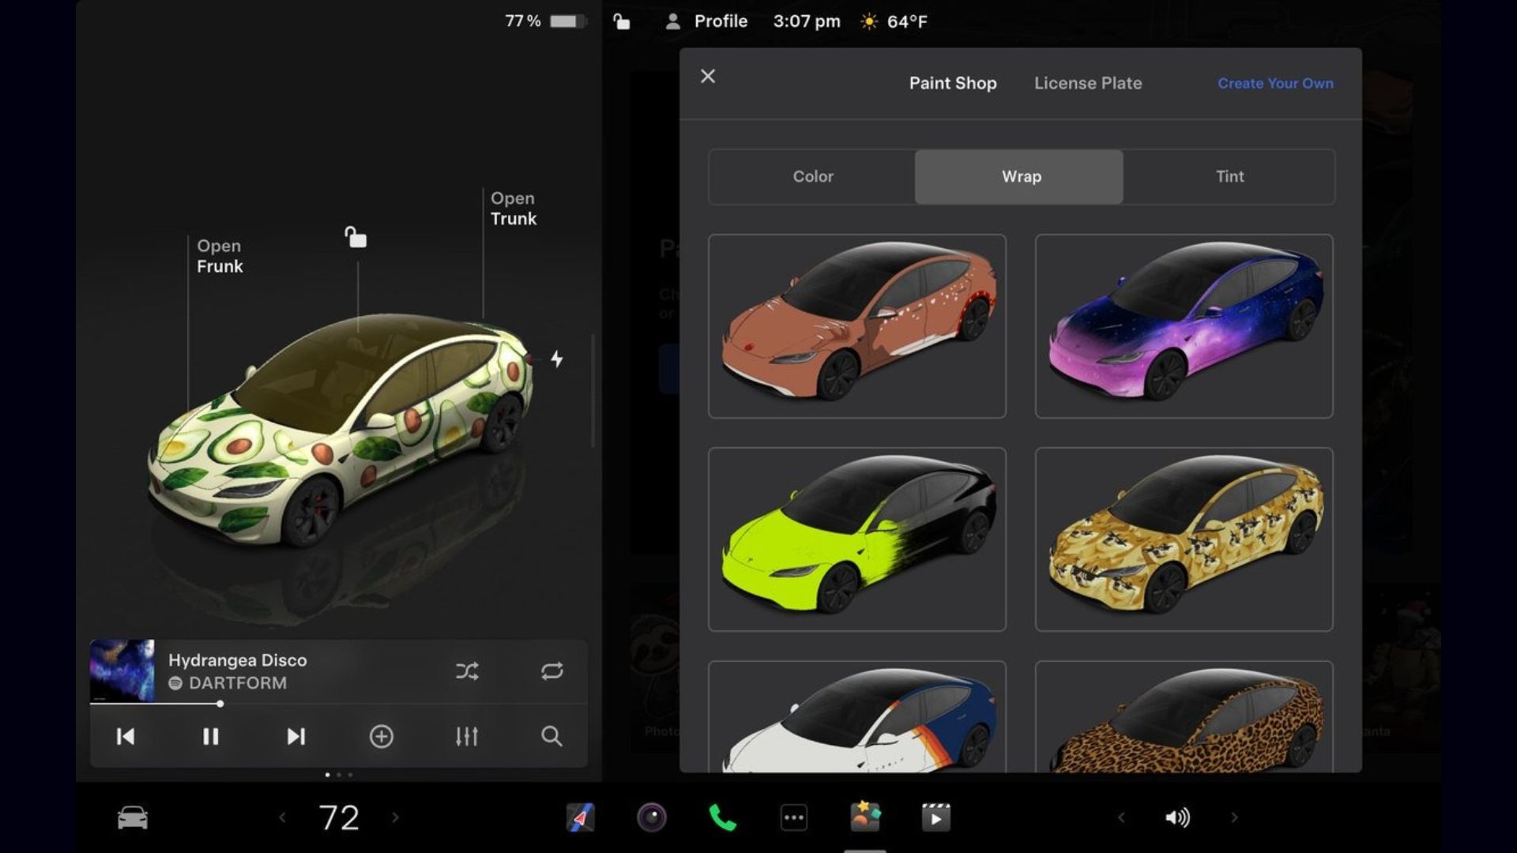1517x853 pixels.
Task: Click the charging lightning bolt icon
Action: (557, 359)
